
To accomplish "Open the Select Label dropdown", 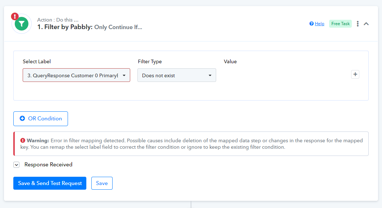I will click(76, 75).
